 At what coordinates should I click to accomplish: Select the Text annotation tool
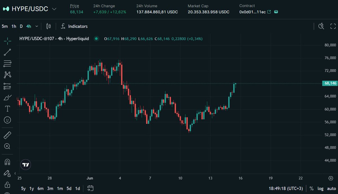[x=8, y=109]
